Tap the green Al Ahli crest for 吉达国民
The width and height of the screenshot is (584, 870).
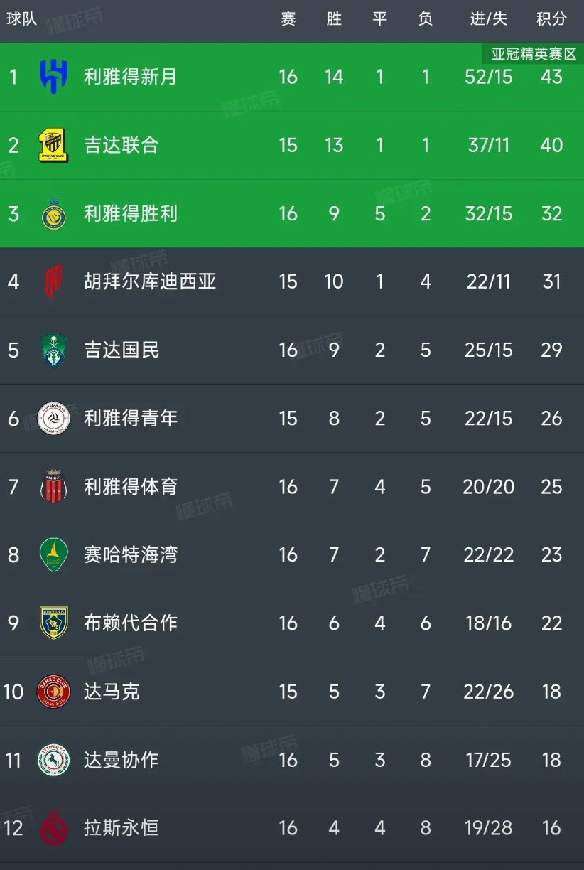click(x=54, y=350)
